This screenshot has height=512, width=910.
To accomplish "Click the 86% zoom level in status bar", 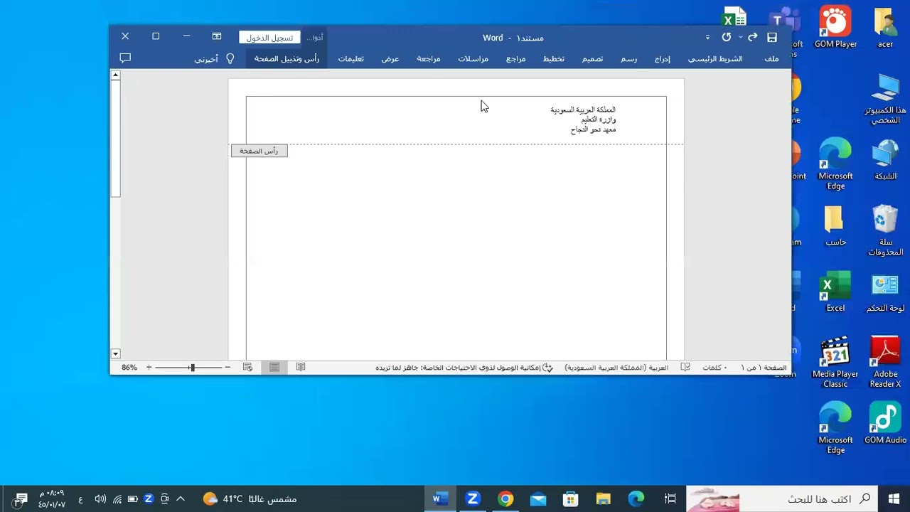I will click(x=129, y=368).
